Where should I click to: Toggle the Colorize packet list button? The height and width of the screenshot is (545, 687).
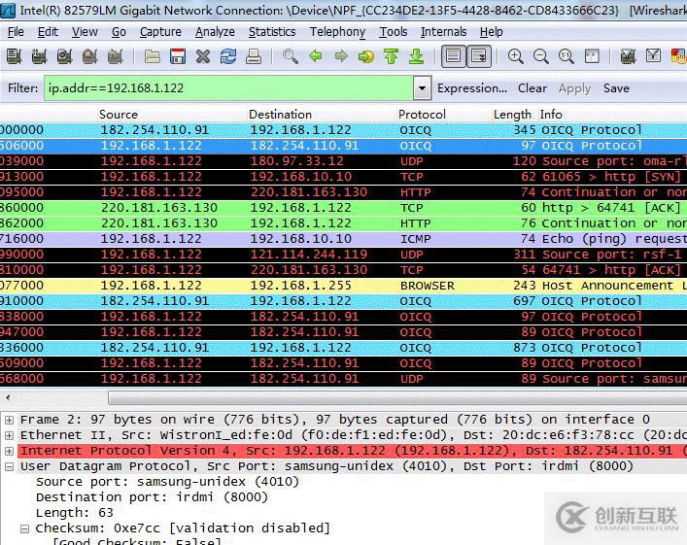pyautogui.click(x=453, y=57)
